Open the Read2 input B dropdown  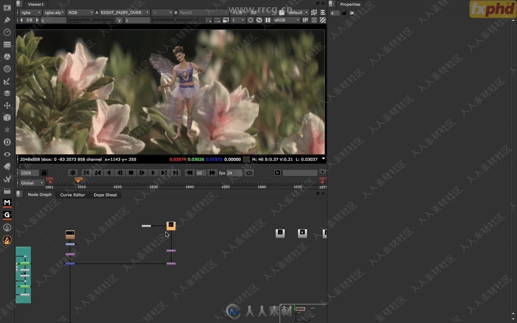(x=203, y=13)
